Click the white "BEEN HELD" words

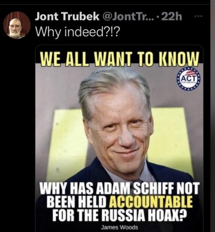tap(77, 202)
